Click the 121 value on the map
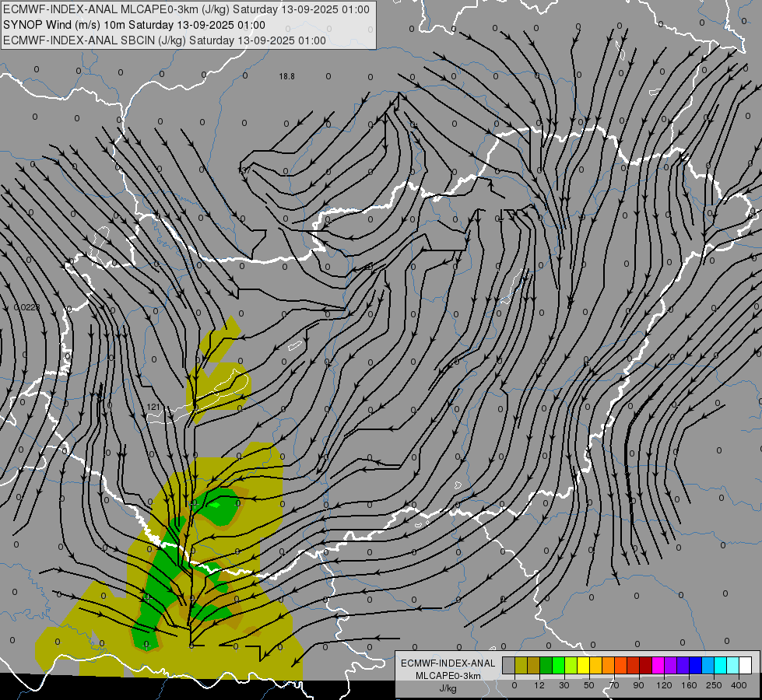Image resolution: width=762 pixels, height=700 pixels. tap(153, 407)
